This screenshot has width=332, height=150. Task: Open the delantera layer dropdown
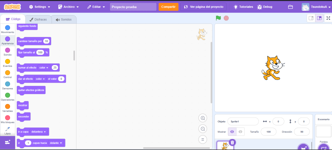click(x=39, y=132)
